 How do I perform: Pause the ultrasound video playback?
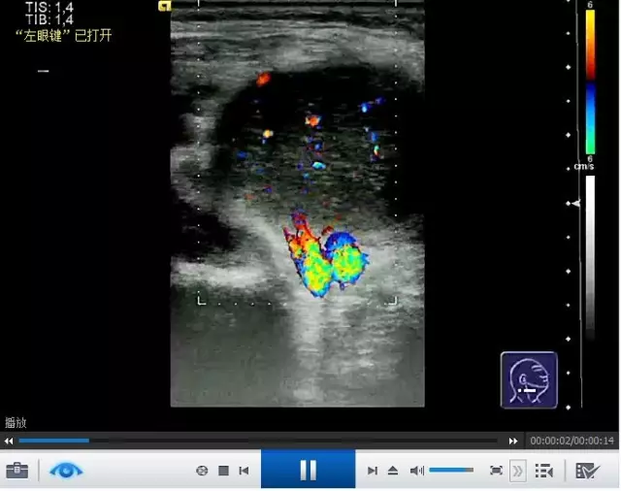click(308, 470)
